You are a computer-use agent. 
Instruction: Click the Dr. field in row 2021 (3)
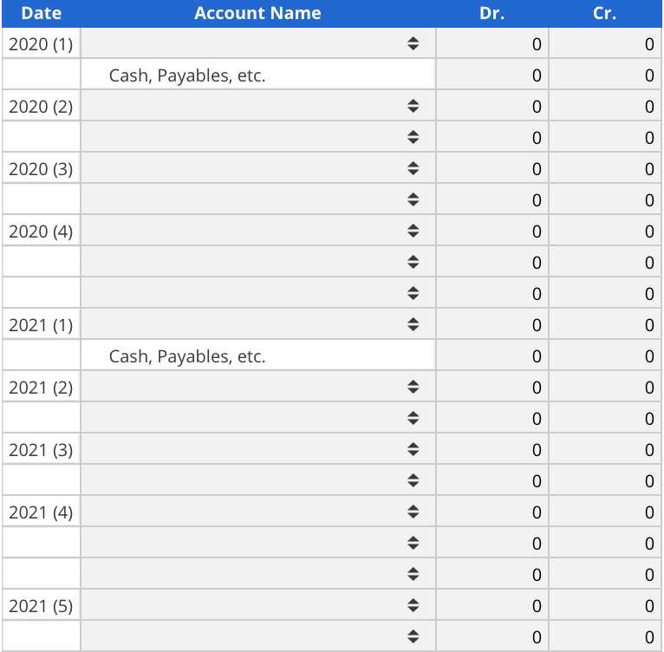point(492,449)
